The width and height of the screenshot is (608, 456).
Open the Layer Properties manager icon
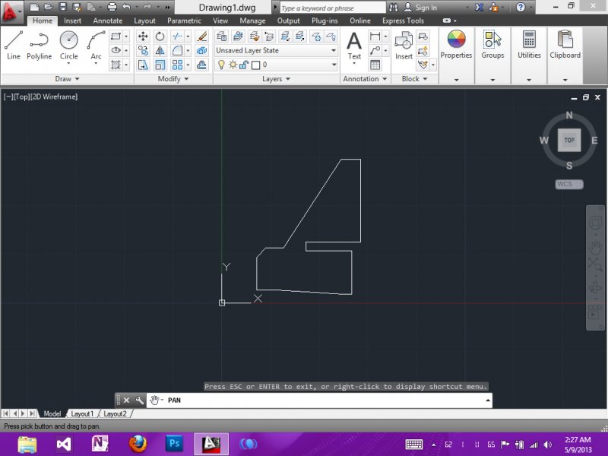click(x=222, y=36)
